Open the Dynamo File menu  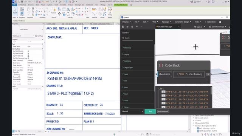[x=137, y=22]
